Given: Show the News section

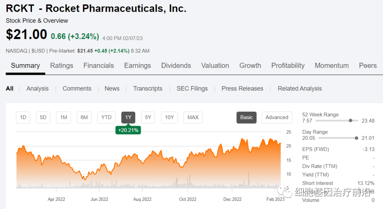Looking at the screenshot, I should tap(112, 89).
